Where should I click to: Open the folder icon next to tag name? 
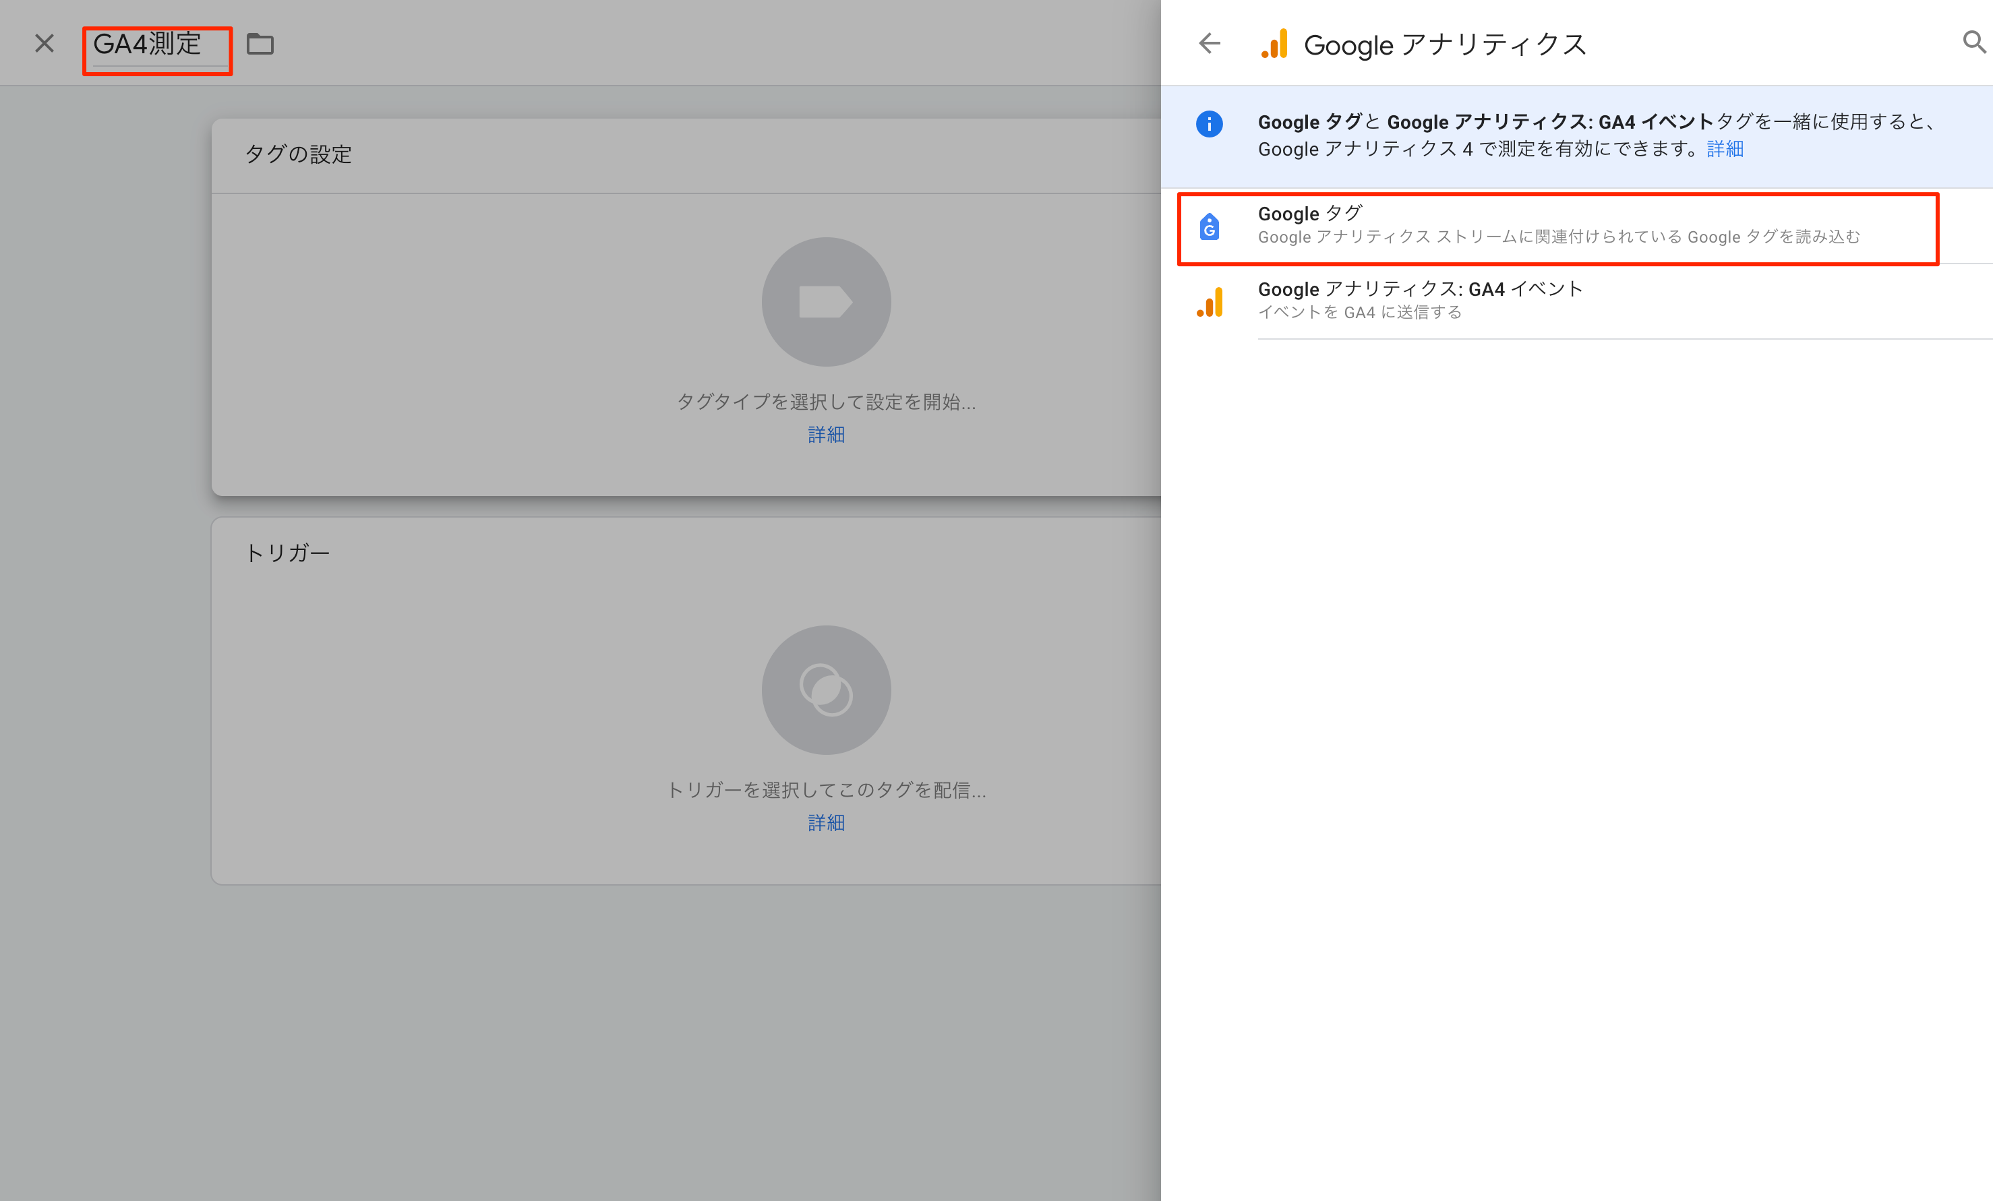[x=260, y=44]
